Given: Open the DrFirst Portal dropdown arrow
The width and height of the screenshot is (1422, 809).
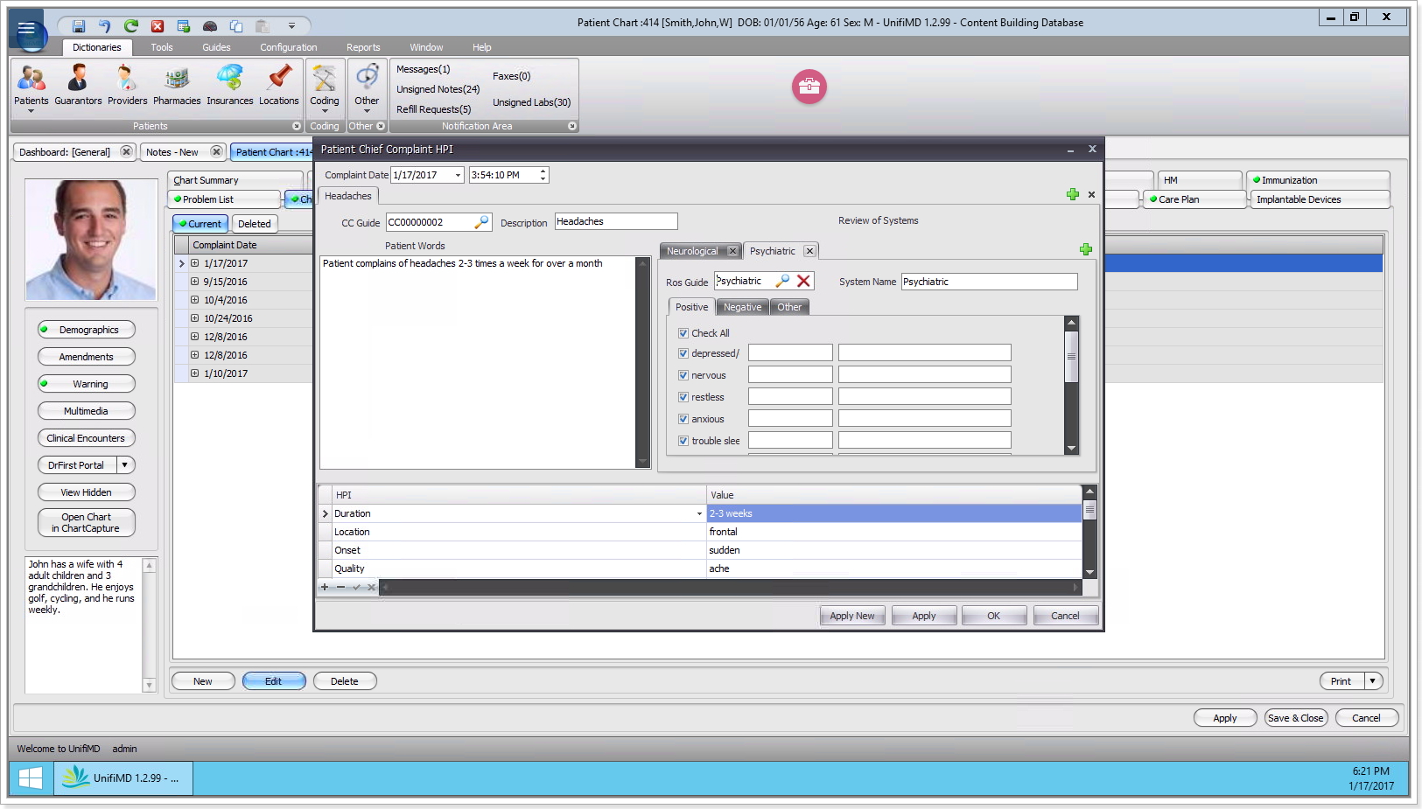Looking at the screenshot, I should click(125, 465).
